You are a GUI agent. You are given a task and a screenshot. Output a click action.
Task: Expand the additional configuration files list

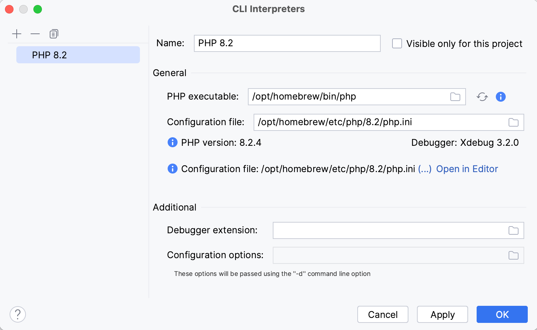[x=425, y=169]
